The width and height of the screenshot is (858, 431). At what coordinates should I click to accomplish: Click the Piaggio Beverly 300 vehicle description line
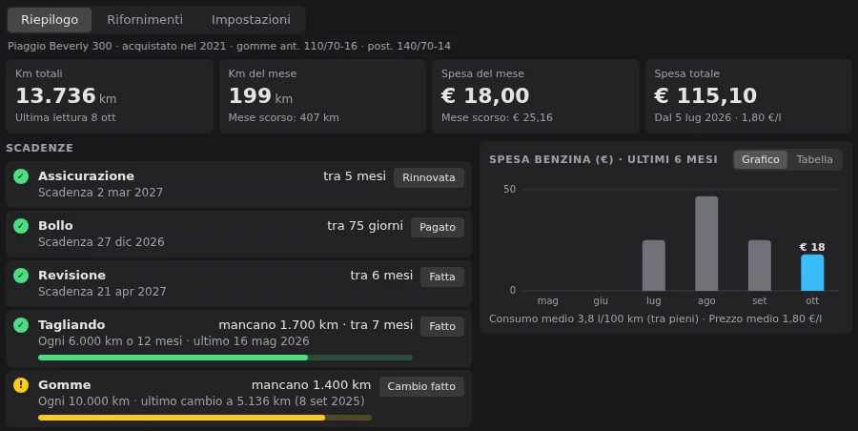(x=229, y=46)
